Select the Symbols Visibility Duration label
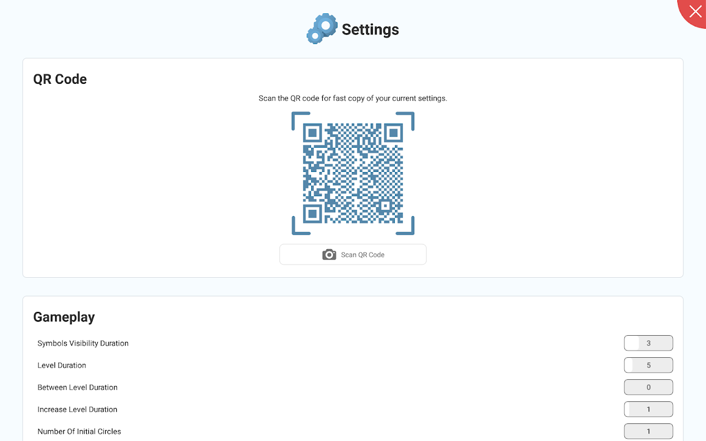Viewport: 706px width, 441px height. 83,343
